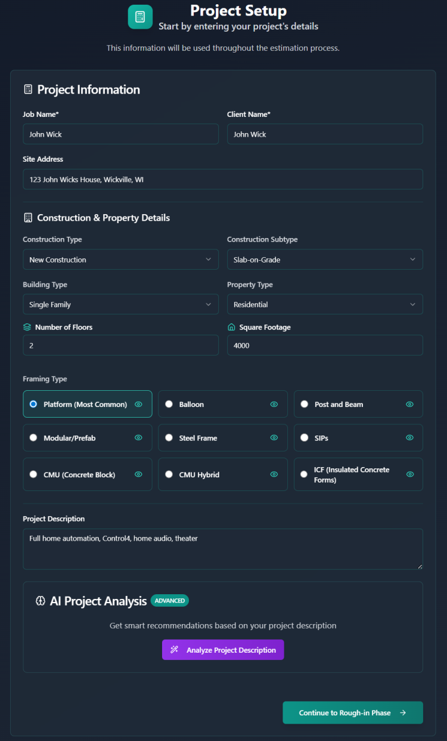Click eye icon for CMU (Concrete Block)
This screenshot has height=741, width=447.
coord(138,474)
